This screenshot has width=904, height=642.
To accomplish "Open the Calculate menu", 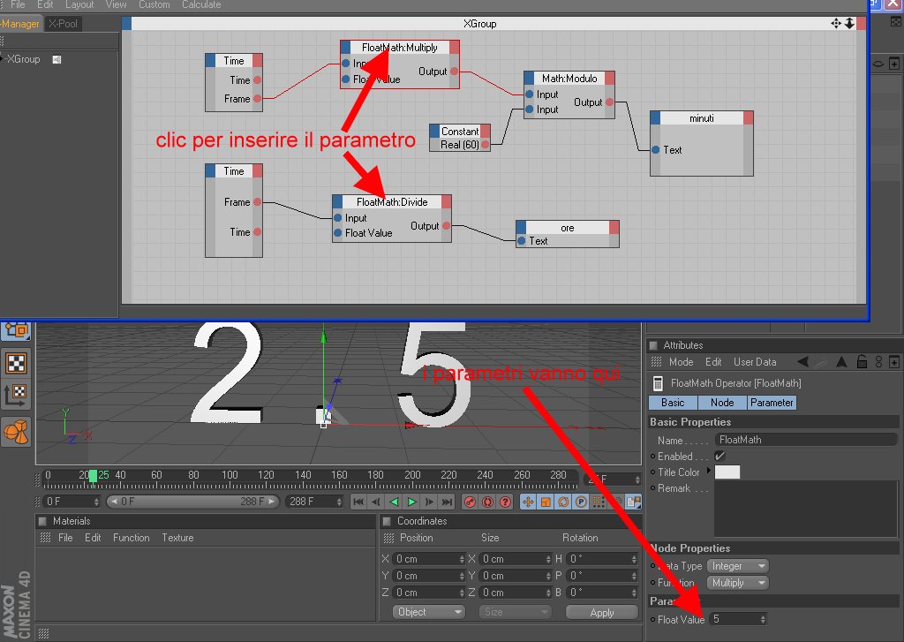I will click(x=201, y=4).
